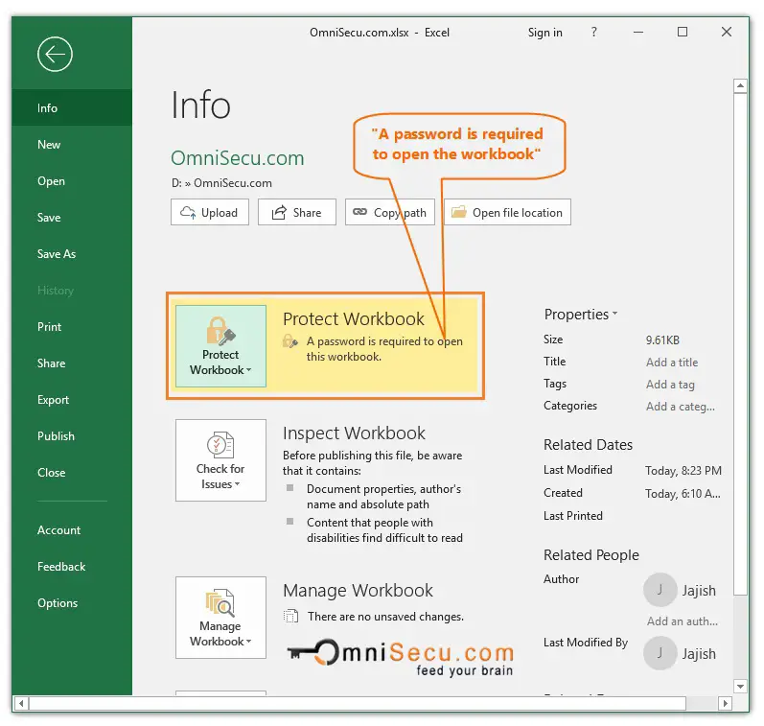The height and width of the screenshot is (726, 764).
Task: Click the Share button below file path
Action: pos(297,212)
